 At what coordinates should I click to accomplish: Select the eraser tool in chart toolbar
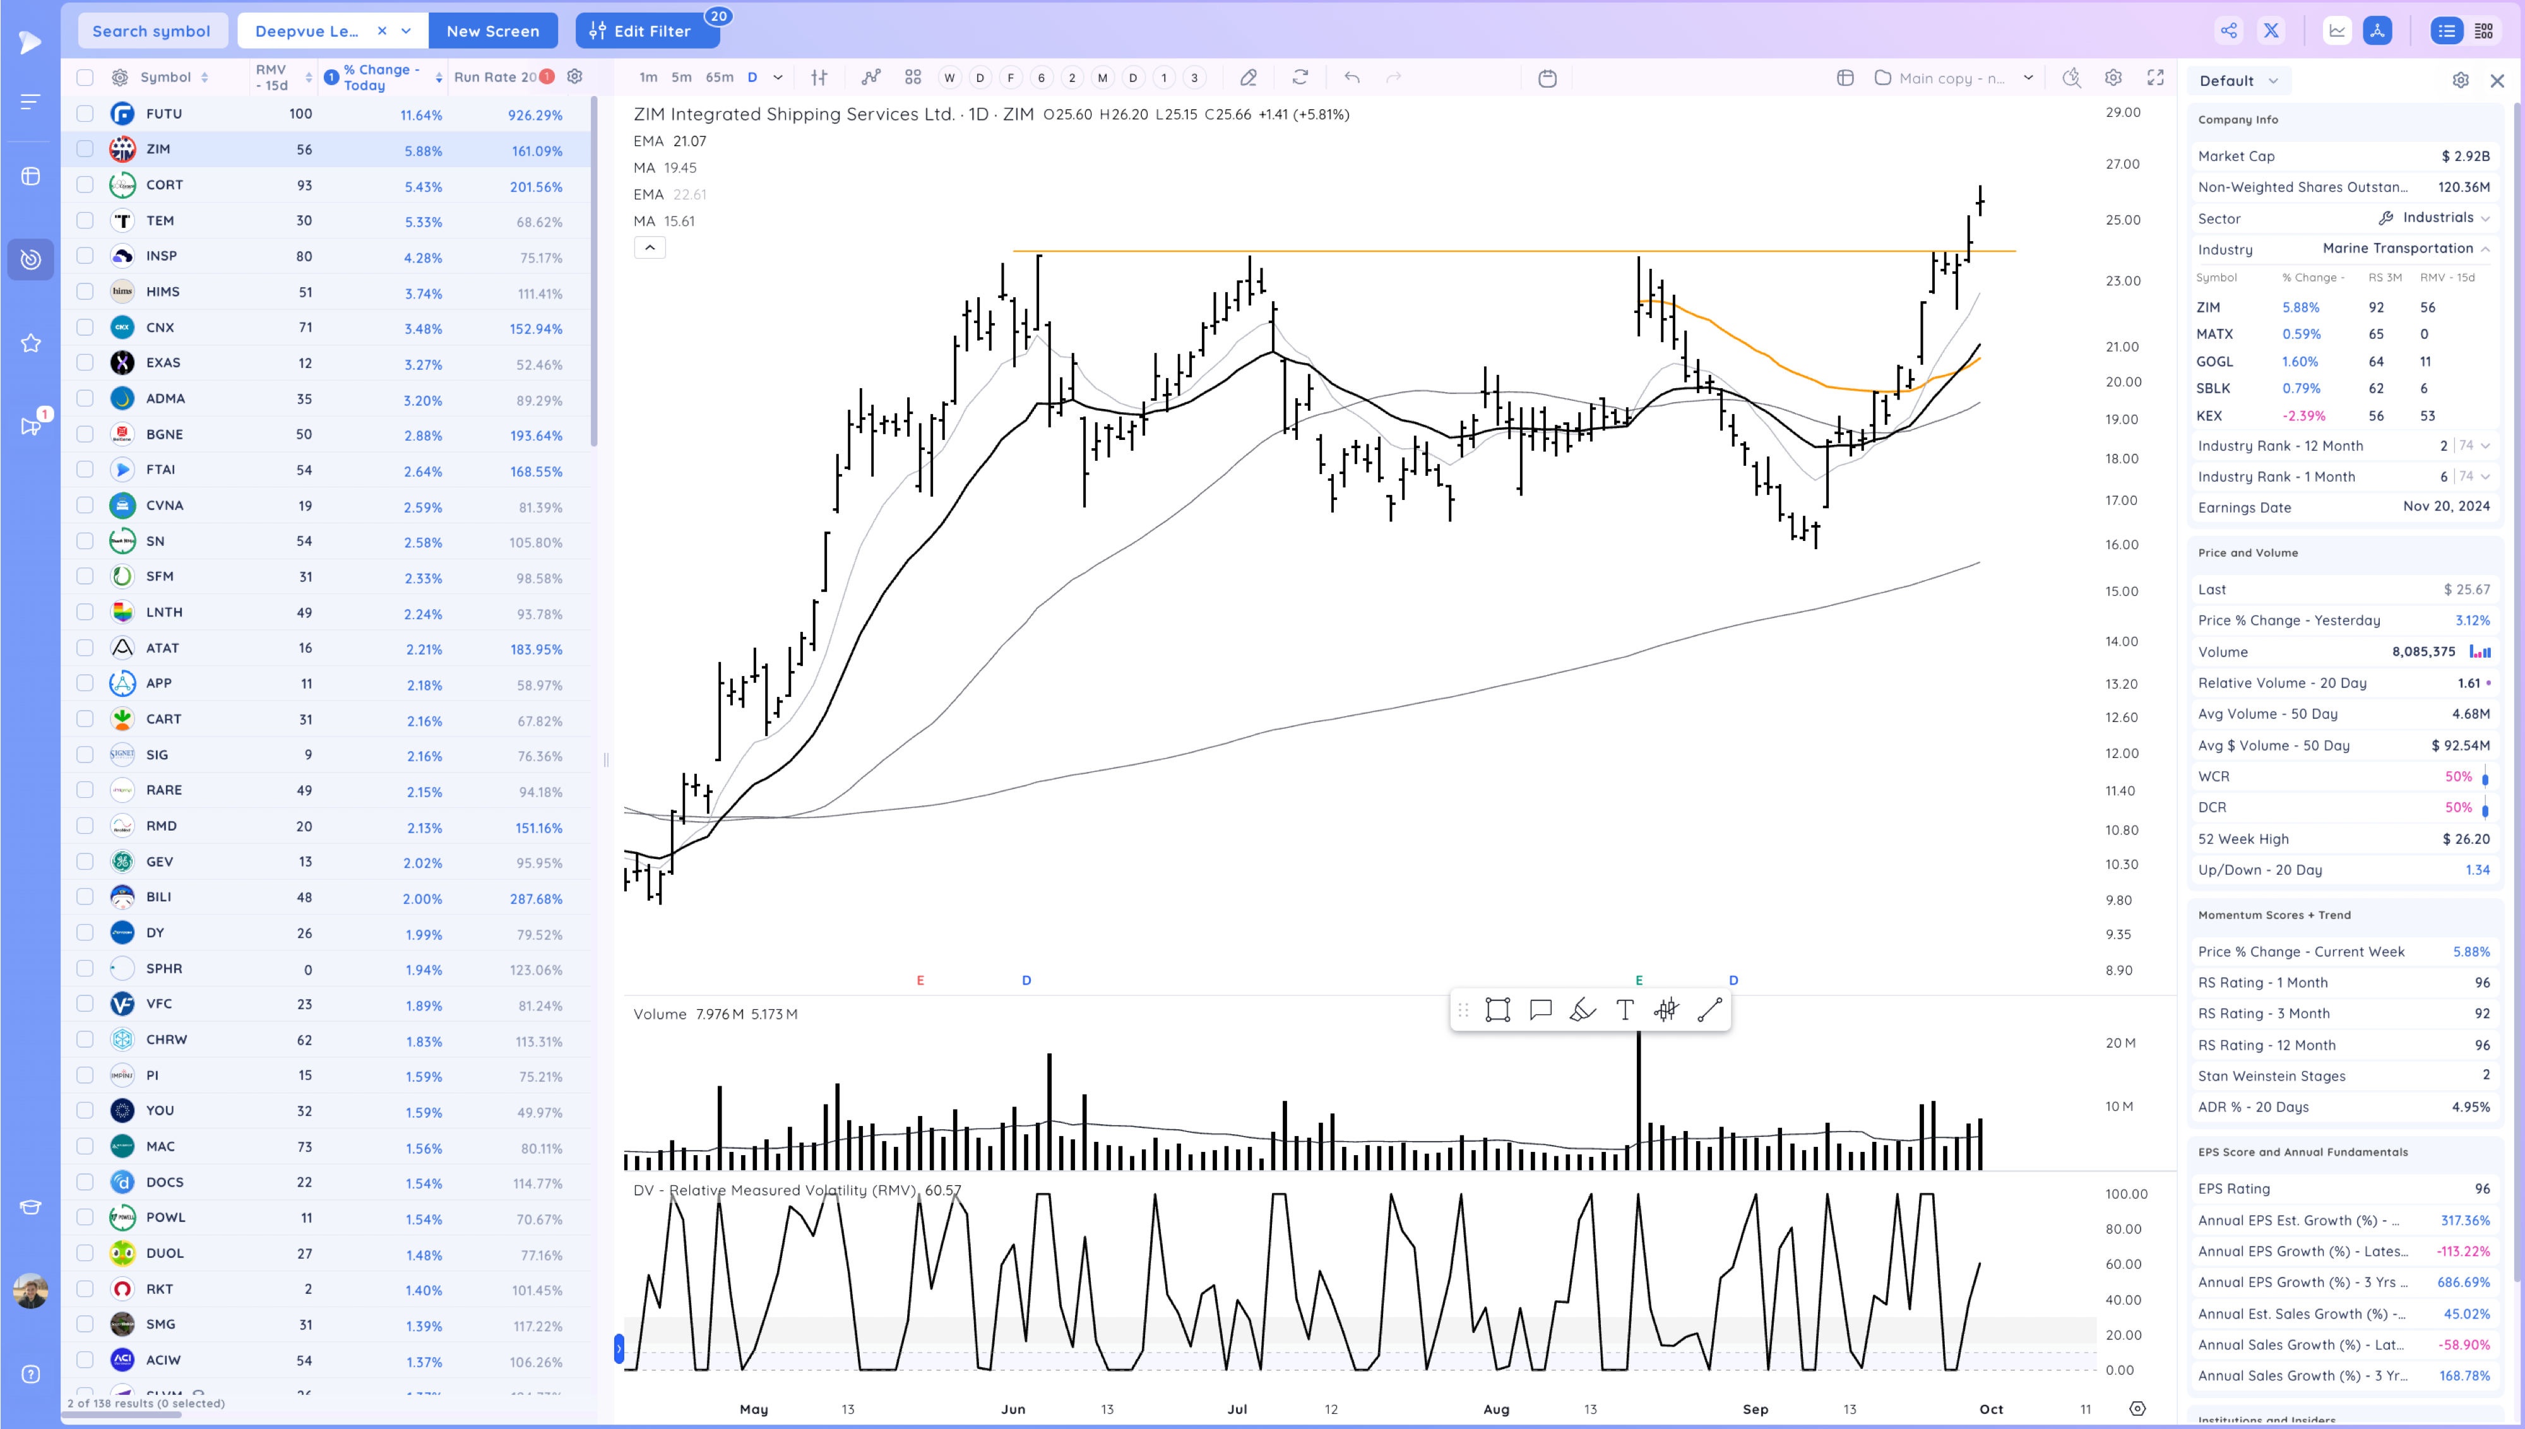1248,78
